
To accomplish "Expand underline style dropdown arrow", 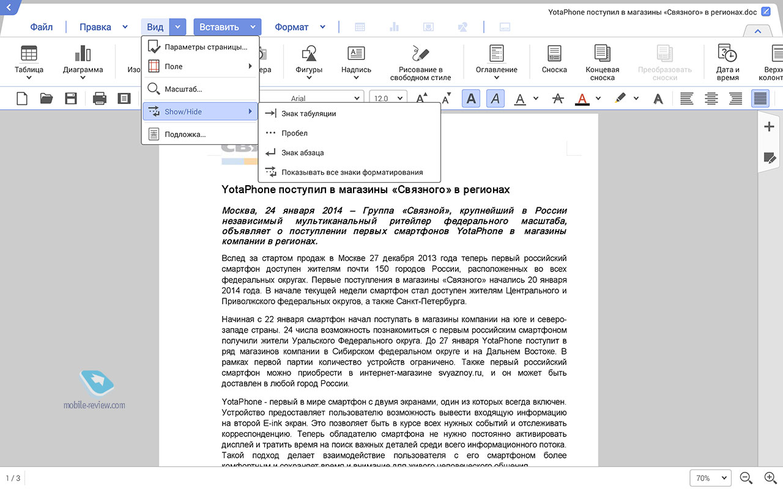I will tap(536, 98).
